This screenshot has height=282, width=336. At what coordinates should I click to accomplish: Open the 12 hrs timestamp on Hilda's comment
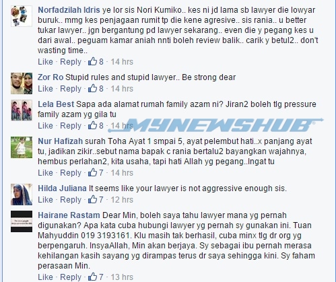point(122,200)
